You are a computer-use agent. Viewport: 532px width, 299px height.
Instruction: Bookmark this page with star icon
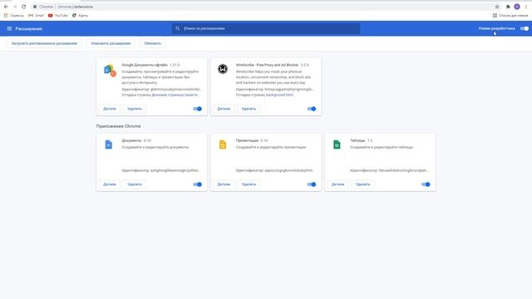(x=497, y=7)
